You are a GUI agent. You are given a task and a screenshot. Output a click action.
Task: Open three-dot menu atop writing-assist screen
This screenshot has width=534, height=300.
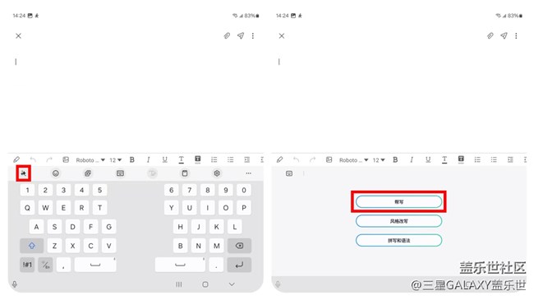[x=516, y=35]
